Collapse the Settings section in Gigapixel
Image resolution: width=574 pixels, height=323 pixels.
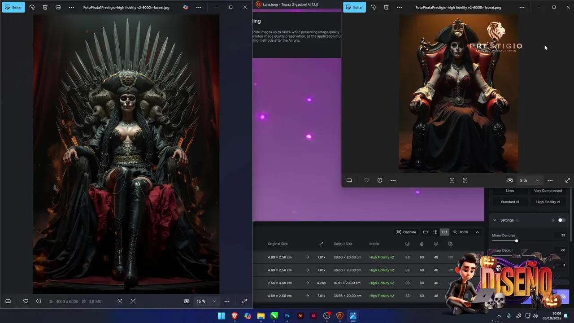coord(495,220)
